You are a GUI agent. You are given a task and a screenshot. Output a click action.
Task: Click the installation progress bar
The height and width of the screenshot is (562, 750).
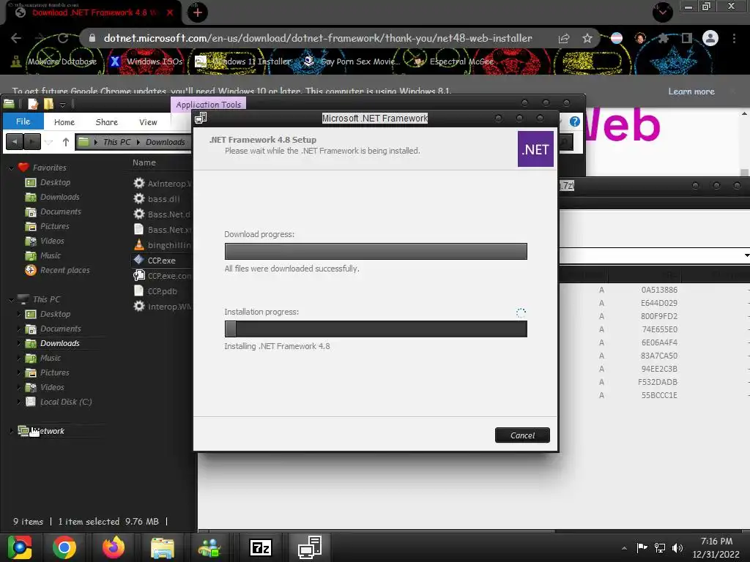pyautogui.click(x=376, y=329)
